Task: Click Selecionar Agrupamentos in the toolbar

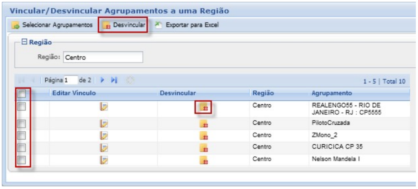Action: (x=53, y=25)
